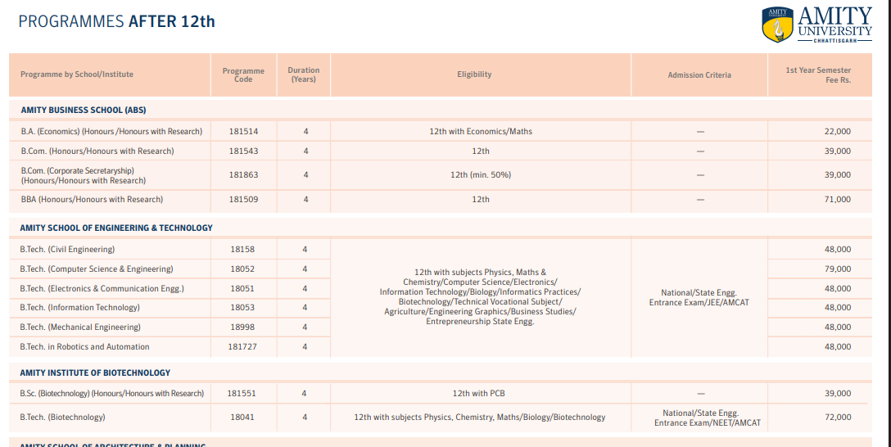
Task: Click the Amity University logo
Action: [x=816, y=24]
